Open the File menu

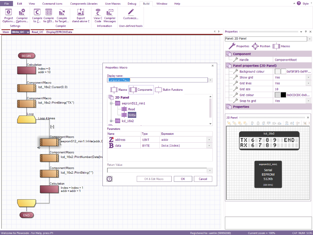[7, 4]
